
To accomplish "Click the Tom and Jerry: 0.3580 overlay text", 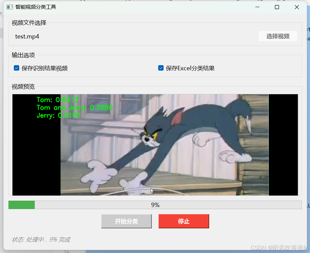I will coord(75,107).
